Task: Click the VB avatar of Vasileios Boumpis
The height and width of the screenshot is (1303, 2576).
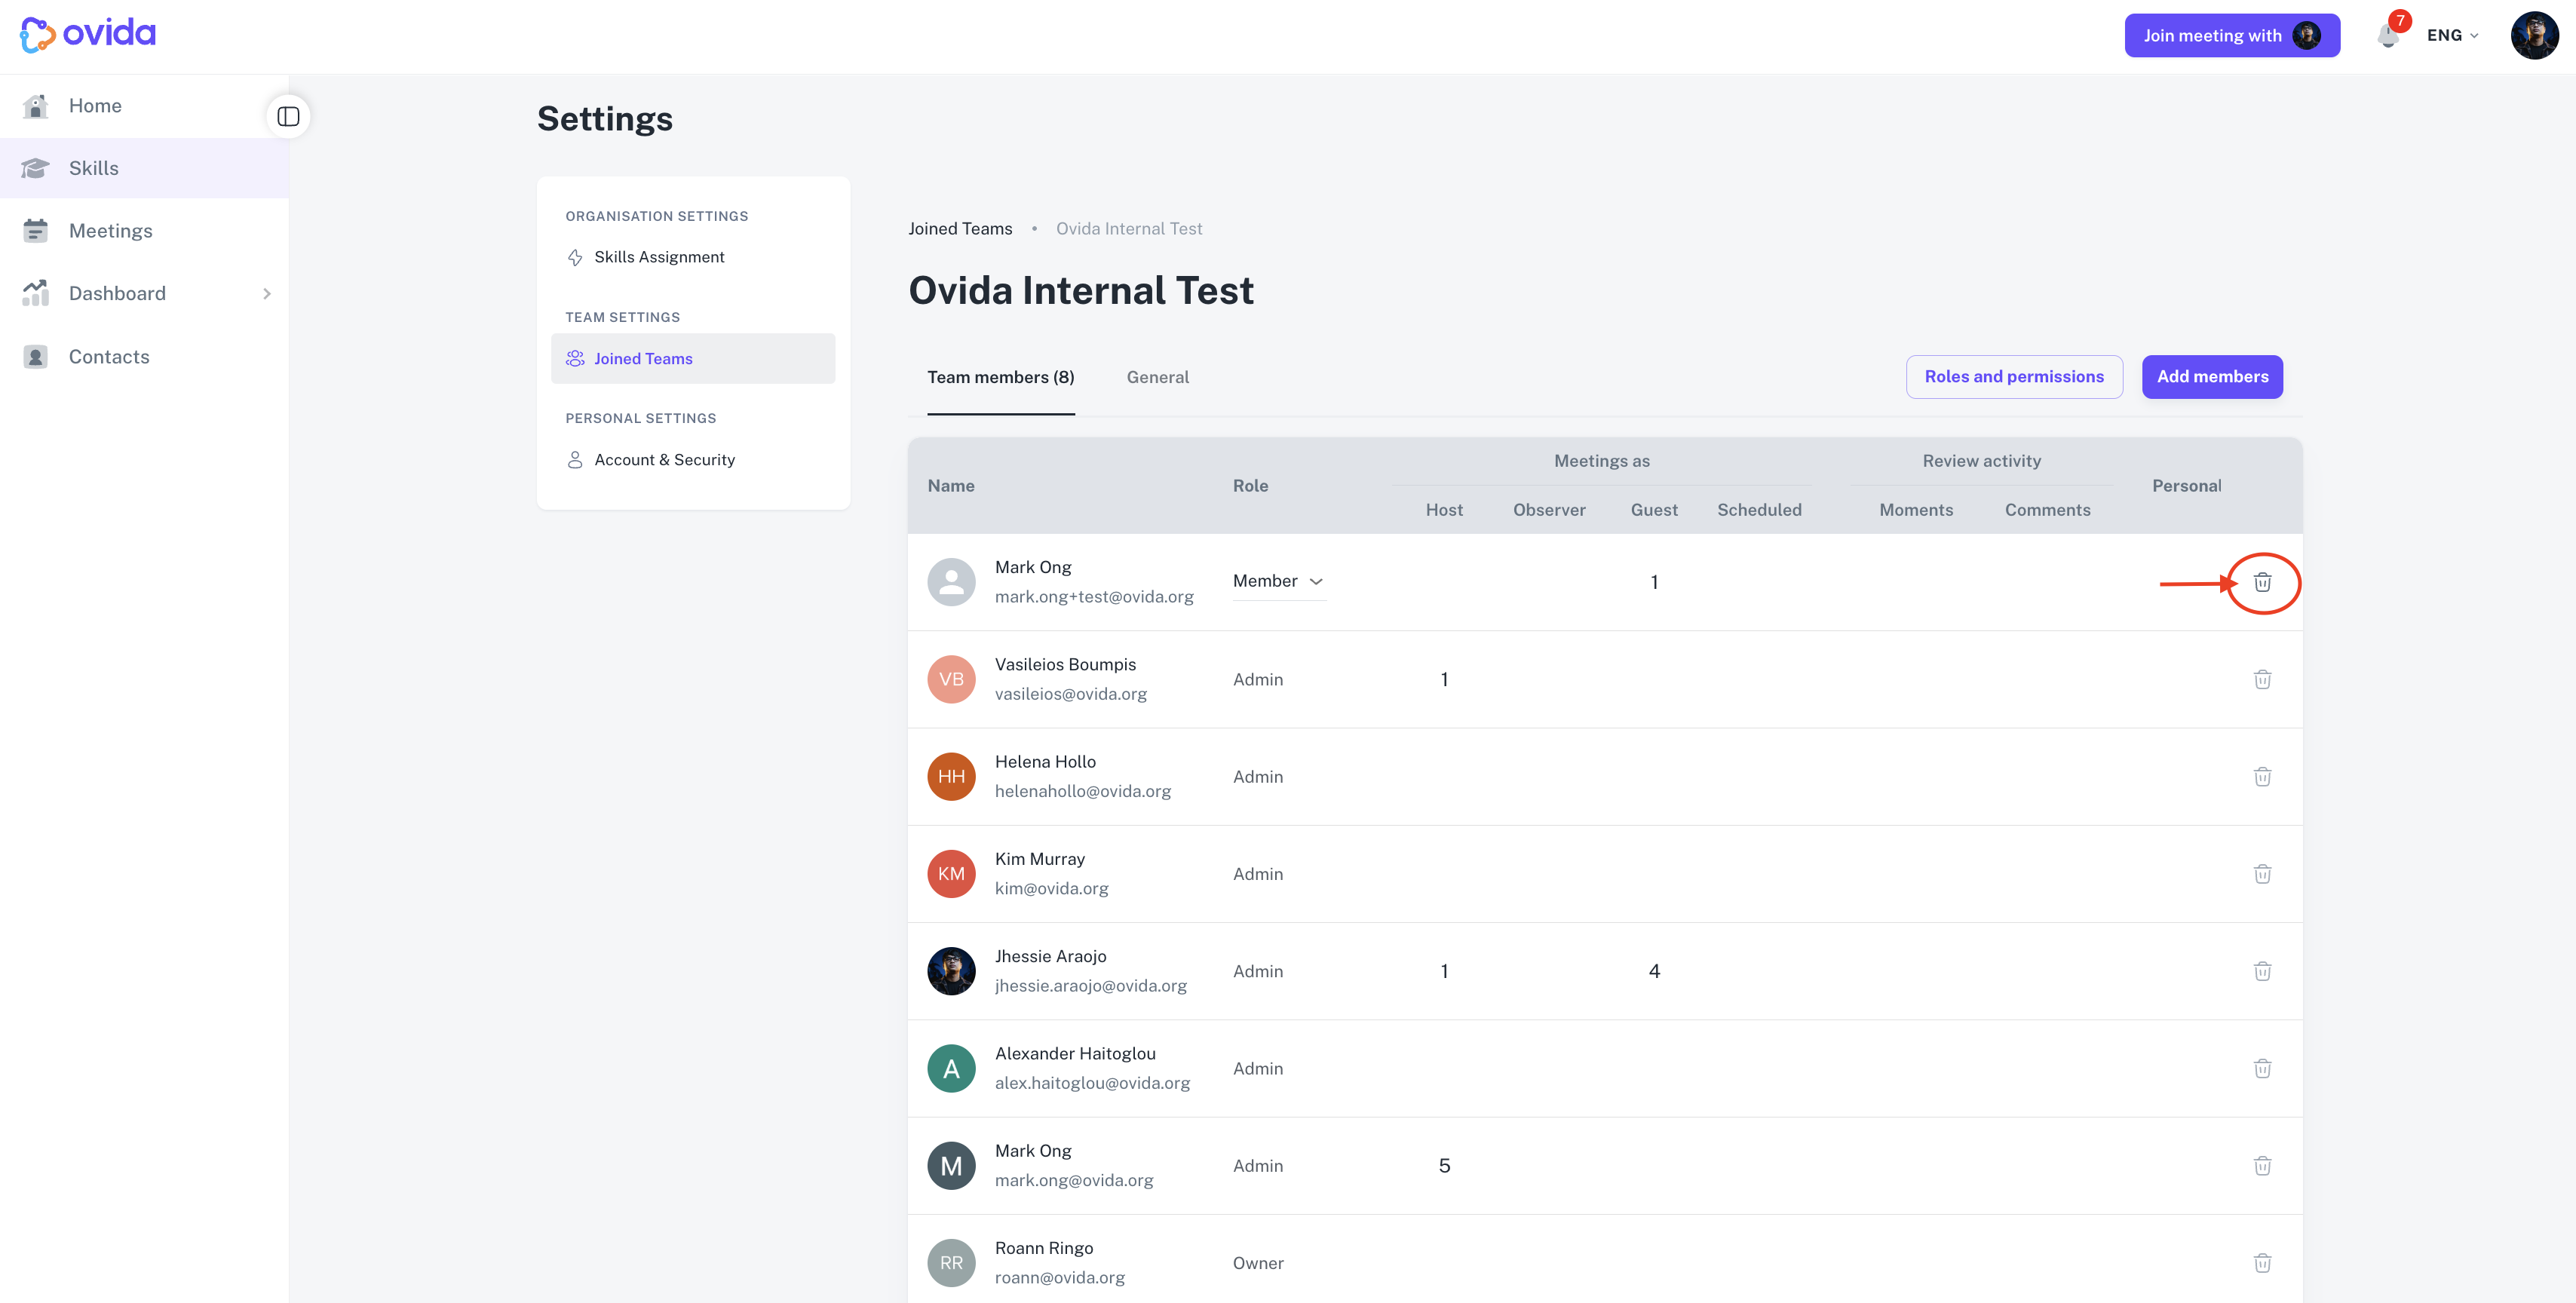Action: (x=951, y=679)
